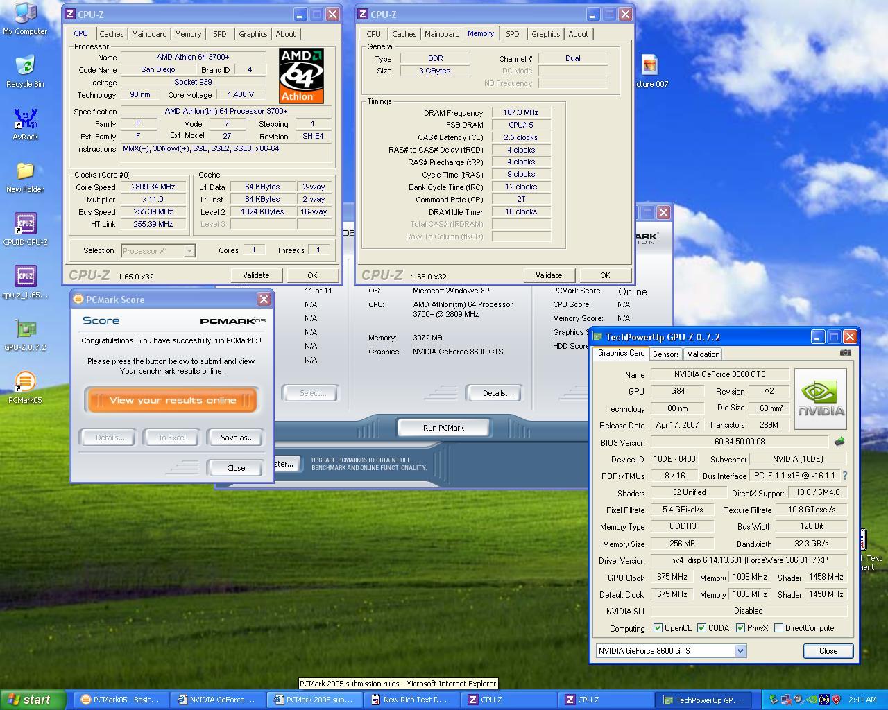
Task: Click Validate in the left CPU-Z window
Action: [x=256, y=275]
